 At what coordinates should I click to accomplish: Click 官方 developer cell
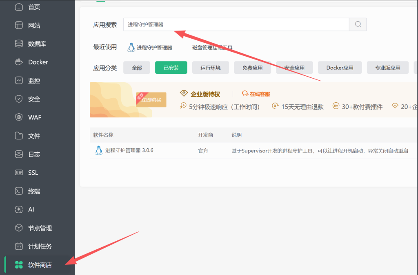point(203,150)
